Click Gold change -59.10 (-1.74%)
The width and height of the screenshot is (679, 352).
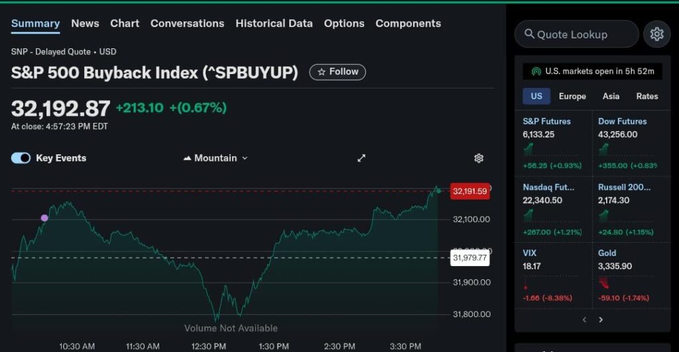coord(623,298)
